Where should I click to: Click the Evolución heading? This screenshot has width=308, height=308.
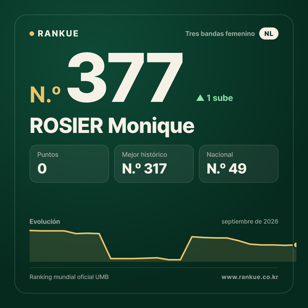(45, 222)
